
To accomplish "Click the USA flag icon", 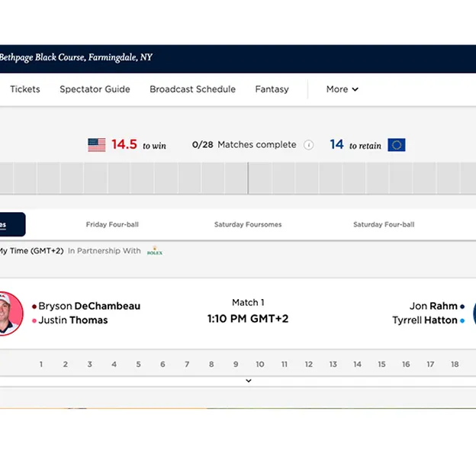I will tap(97, 145).
